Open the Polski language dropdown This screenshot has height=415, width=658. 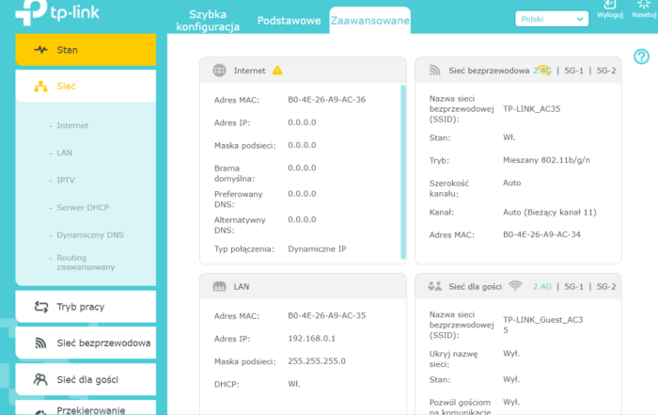click(x=551, y=19)
